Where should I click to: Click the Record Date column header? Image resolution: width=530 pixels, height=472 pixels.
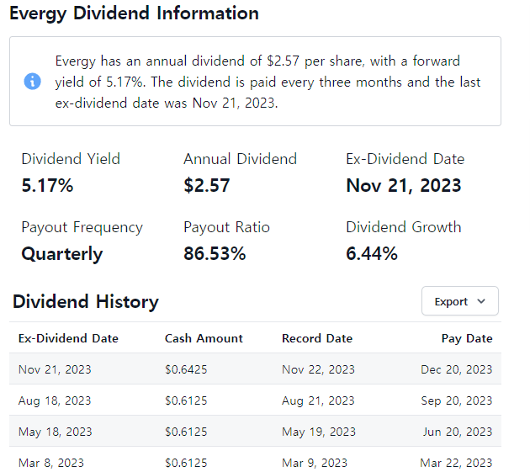(317, 338)
